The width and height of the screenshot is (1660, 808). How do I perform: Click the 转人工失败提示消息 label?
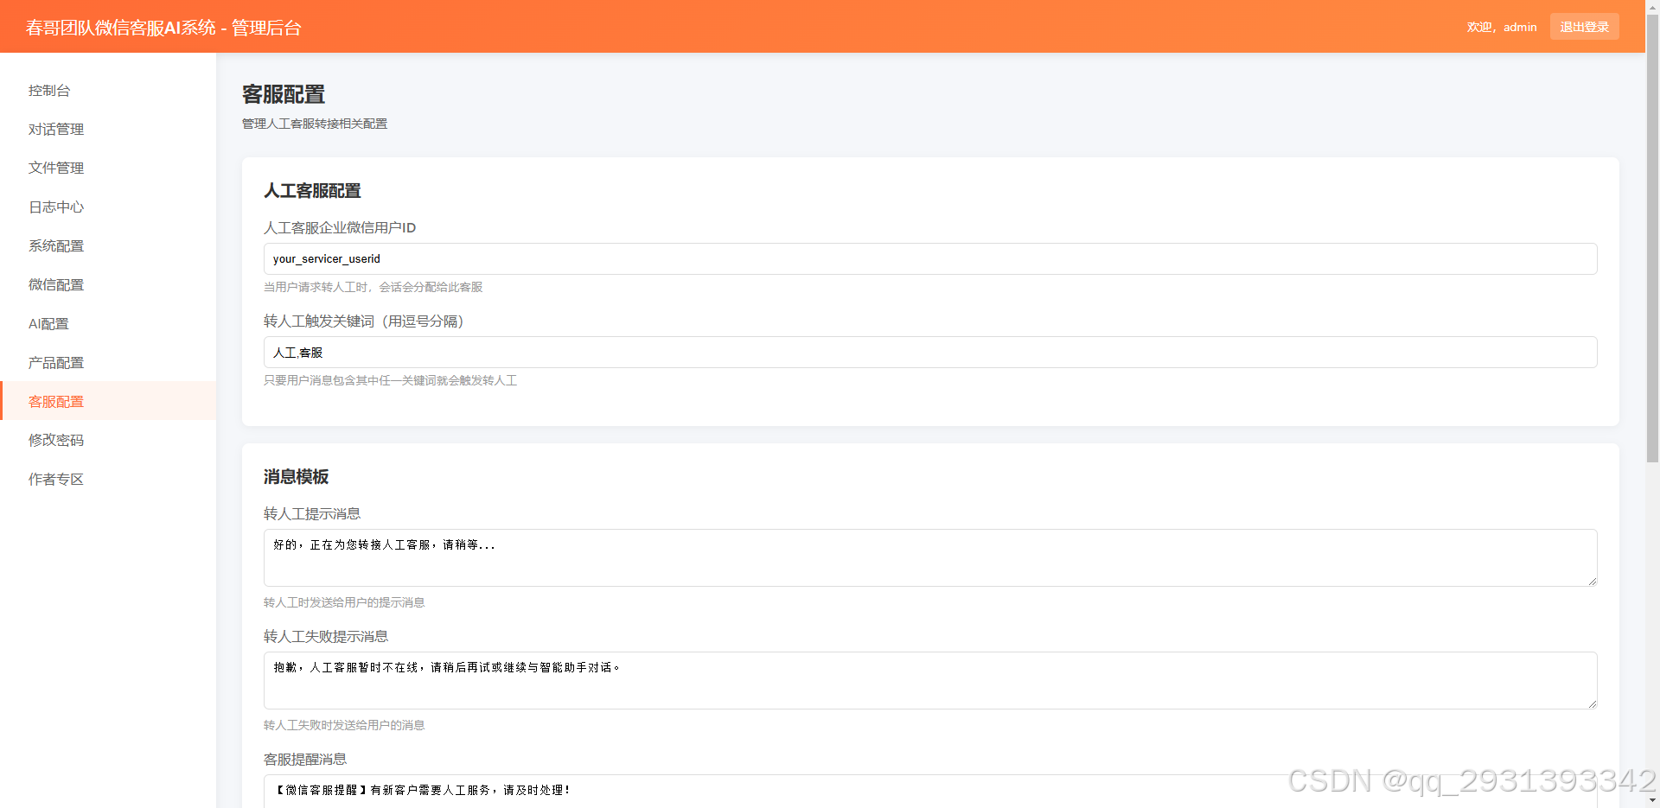(326, 636)
